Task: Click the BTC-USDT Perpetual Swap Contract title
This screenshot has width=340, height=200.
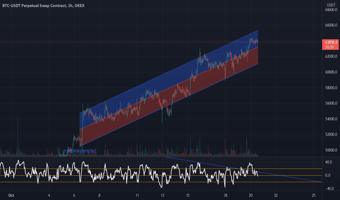Action: (43, 5)
